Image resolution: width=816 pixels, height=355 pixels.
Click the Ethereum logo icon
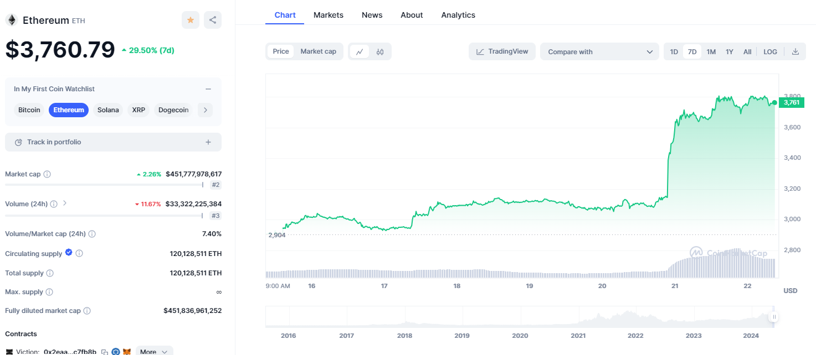click(x=12, y=20)
